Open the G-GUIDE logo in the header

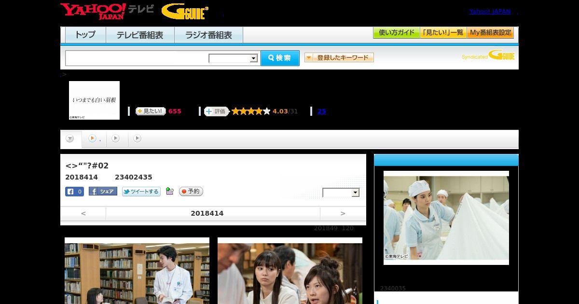(x=185, y=12)
